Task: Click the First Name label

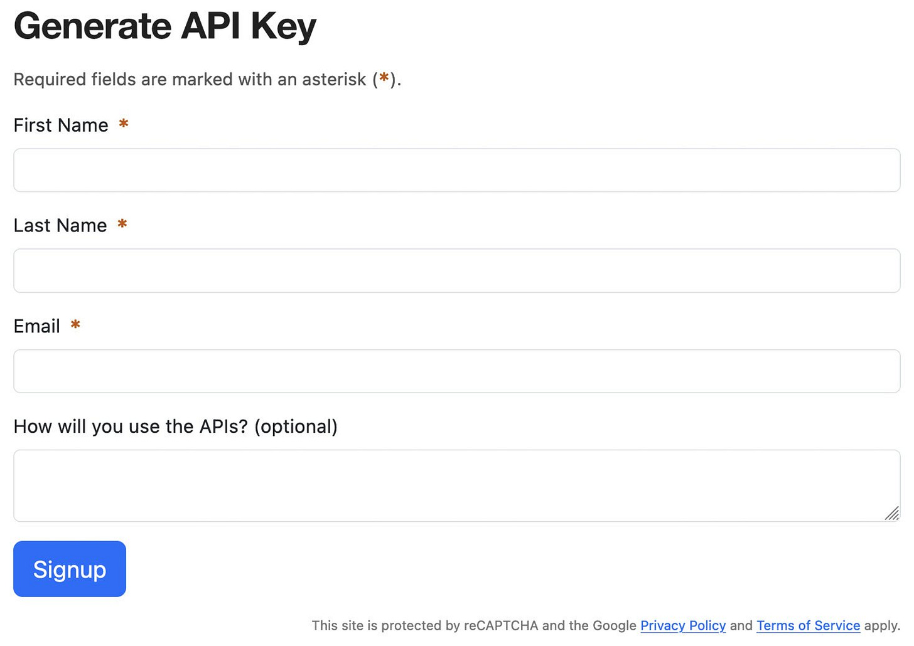Action: click(x=60, y=125)
